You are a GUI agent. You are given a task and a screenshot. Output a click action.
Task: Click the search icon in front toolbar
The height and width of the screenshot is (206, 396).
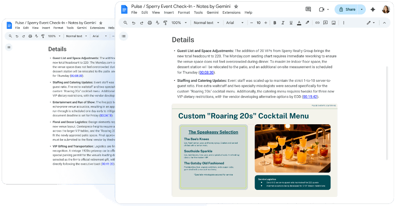click(125, 23)
